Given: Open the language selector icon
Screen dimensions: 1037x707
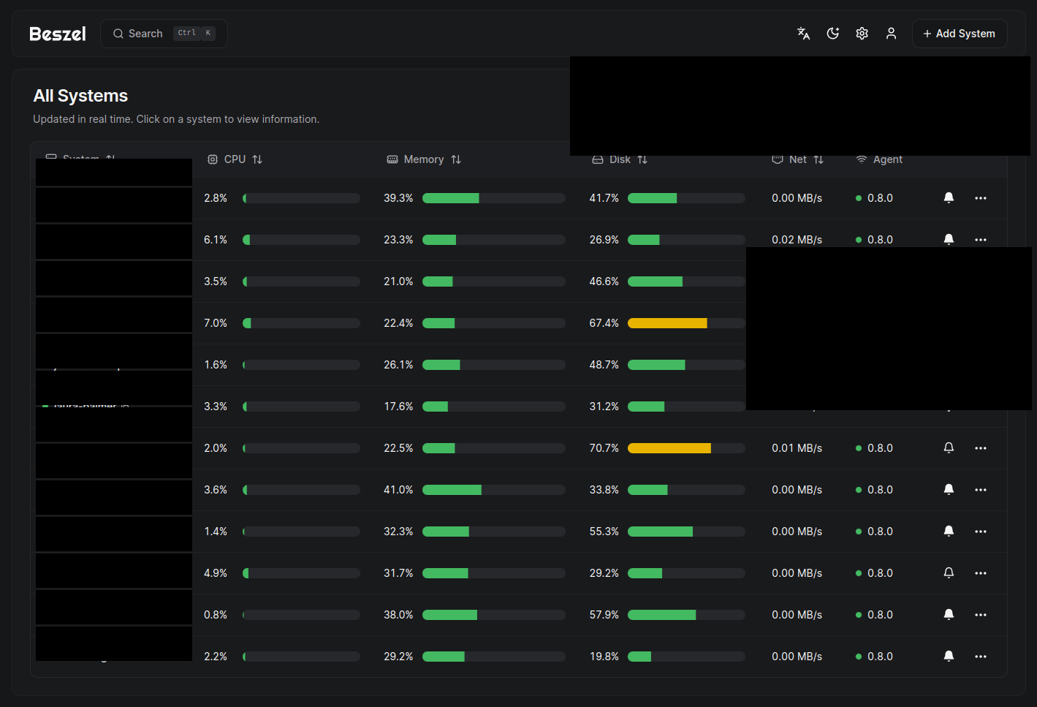Looking at the screenshot, I should 803,34.
